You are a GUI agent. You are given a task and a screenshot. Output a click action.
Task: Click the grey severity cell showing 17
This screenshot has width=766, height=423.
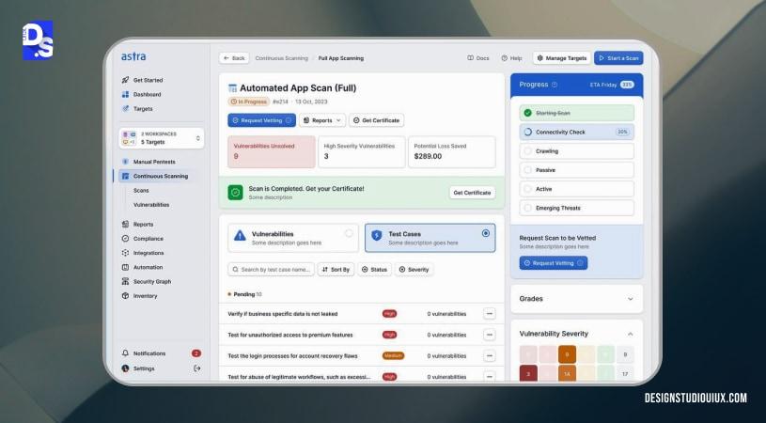point(625,374)
